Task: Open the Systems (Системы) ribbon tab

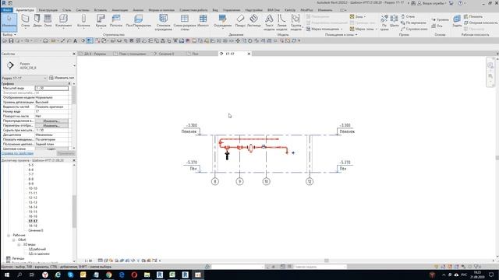Action: [83, 10]
